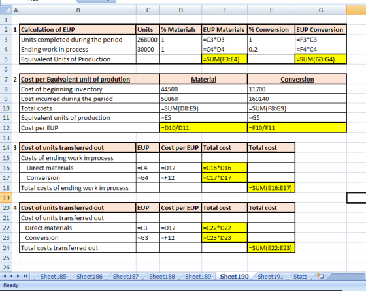Viewport: 366px width, 291px height.
Task: Open the Sheet185 tab
Action: 53,277
